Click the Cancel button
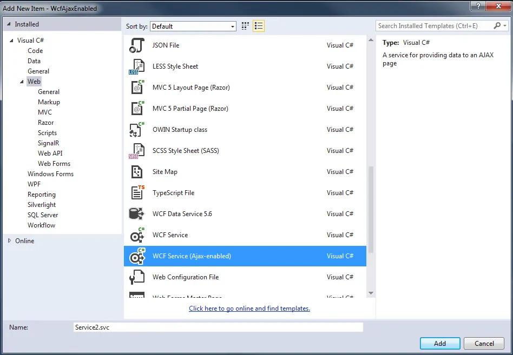Viewport: 513px width, 355px height. coord(484,344)
